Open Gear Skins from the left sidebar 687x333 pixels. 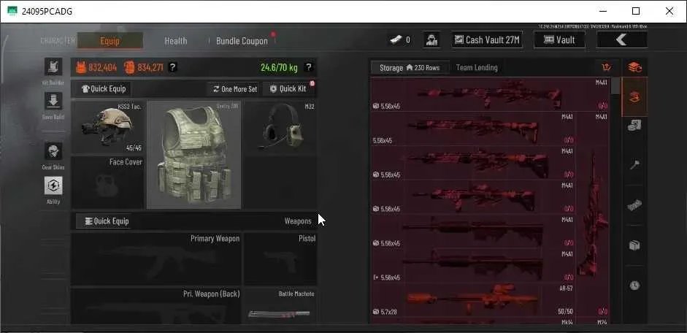(53, 151)
